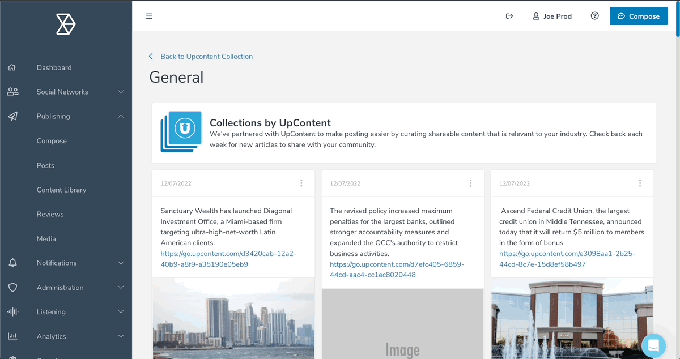
Task: Click the 'General' page title
Action: [x=176, y=77]
